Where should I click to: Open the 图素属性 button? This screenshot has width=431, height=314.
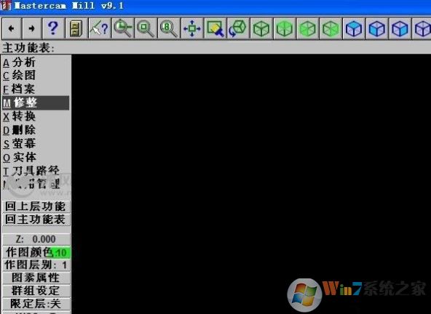[36, 278]
